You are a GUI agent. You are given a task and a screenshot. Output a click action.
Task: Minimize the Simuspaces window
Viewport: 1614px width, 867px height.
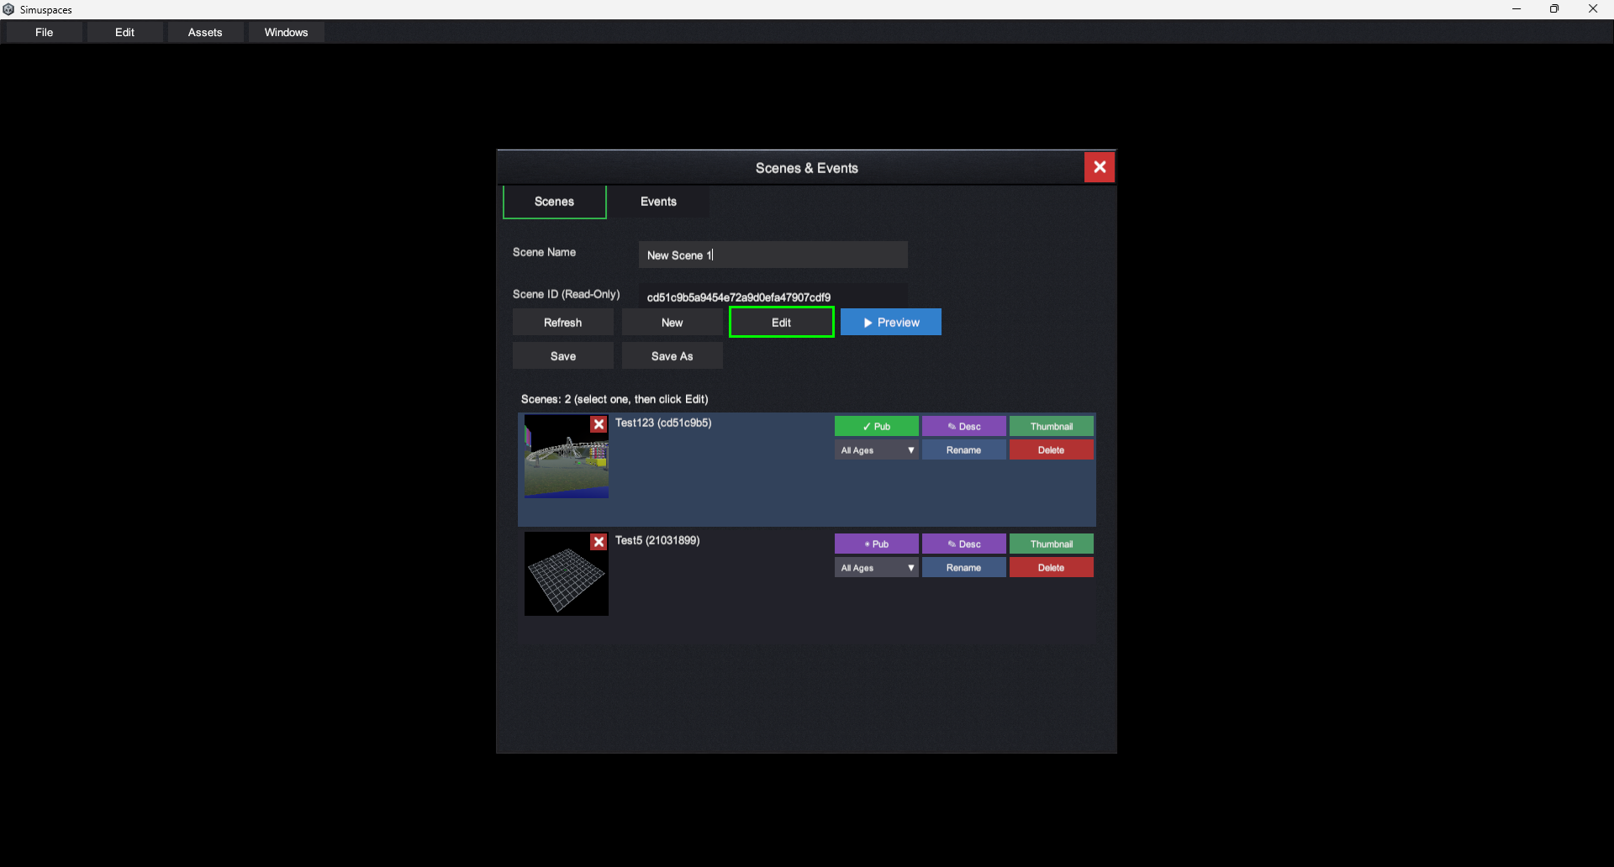click(1516, 9)
